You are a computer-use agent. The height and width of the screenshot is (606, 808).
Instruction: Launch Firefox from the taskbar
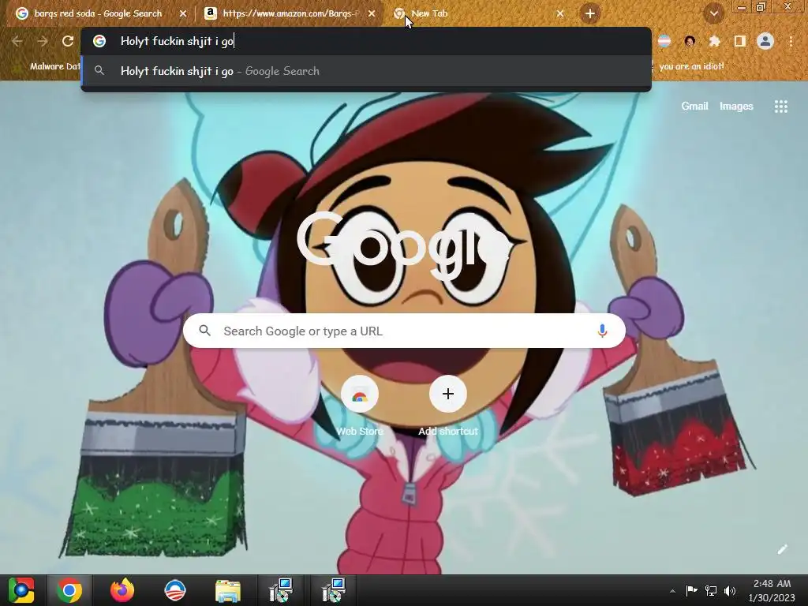tap(122, 590)
